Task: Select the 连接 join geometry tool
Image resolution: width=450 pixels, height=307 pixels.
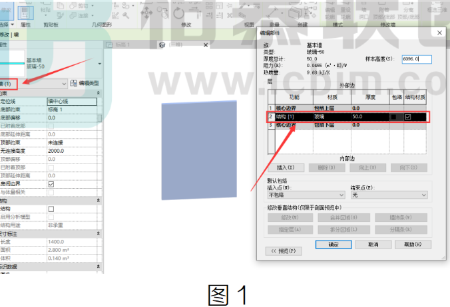Action: 79,15
